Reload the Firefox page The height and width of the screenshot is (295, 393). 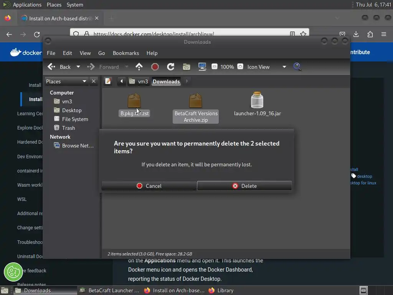pyautogui.click(x=37, y=34)
